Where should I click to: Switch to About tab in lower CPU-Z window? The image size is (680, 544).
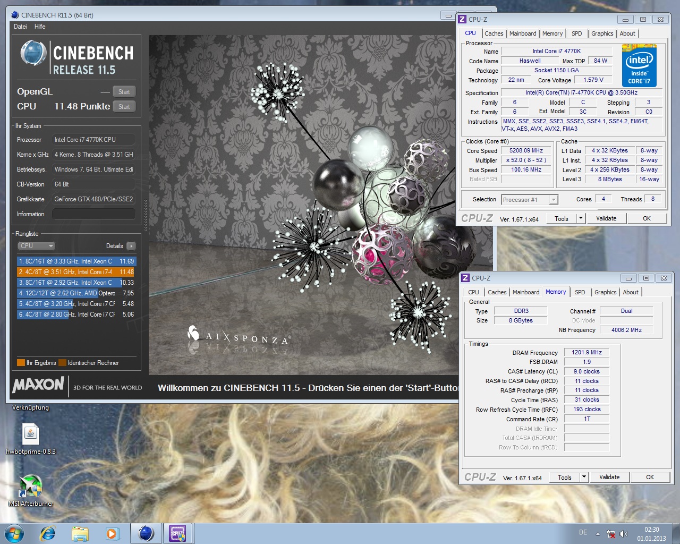631,292
